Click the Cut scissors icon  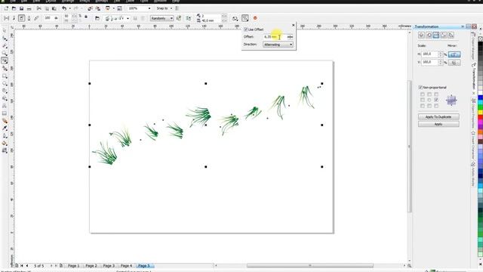tap(38, 8)
